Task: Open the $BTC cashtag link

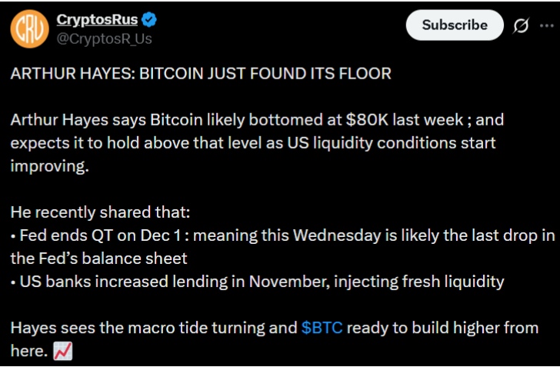Action: pyautogui.click(x=322, y=329)
